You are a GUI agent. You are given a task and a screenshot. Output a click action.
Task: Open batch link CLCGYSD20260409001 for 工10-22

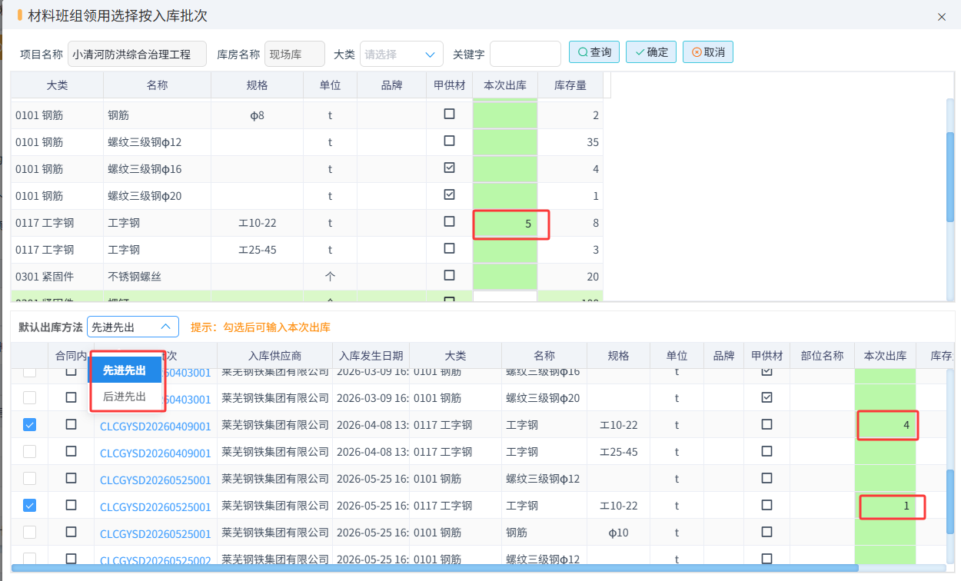tap(155, 427)
